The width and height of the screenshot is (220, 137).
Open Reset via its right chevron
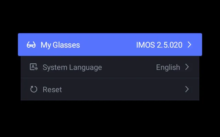pos(187,89)
